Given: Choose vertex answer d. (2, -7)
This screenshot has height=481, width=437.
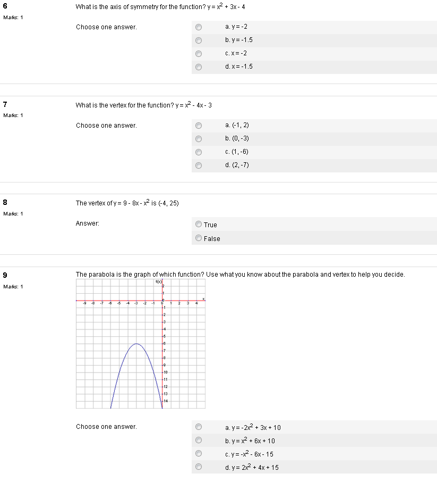Looking at the screenshot, I should point(199,165).
